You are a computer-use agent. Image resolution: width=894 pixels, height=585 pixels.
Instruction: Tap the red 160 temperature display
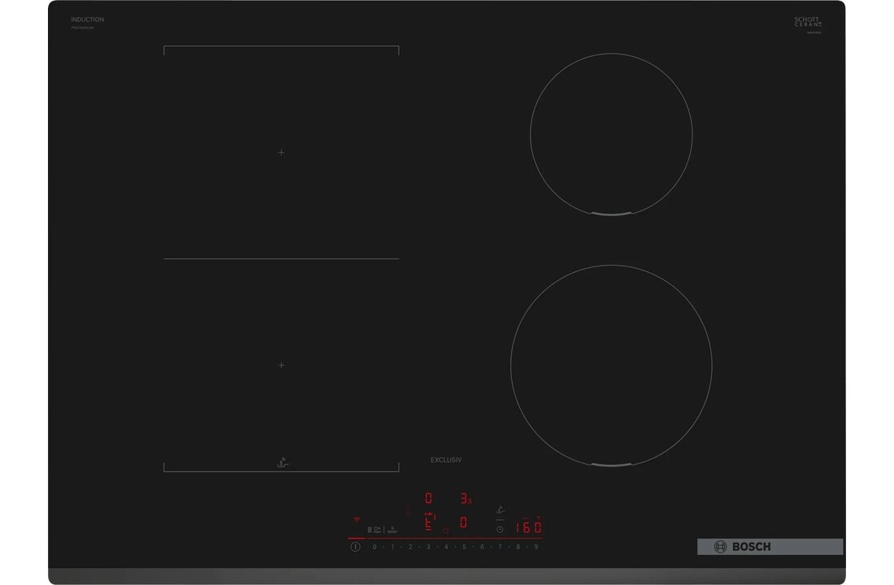528,527
